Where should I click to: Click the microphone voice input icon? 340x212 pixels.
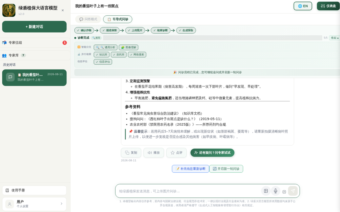(x=276, y=191)
